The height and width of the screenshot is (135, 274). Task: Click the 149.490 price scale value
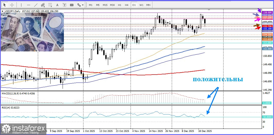point(268,64)
